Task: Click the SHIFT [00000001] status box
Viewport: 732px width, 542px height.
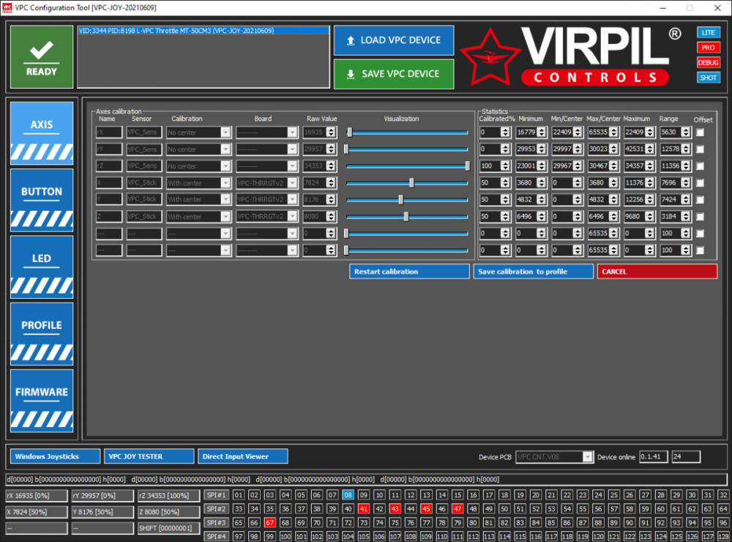Action: [x=168, y=528]
